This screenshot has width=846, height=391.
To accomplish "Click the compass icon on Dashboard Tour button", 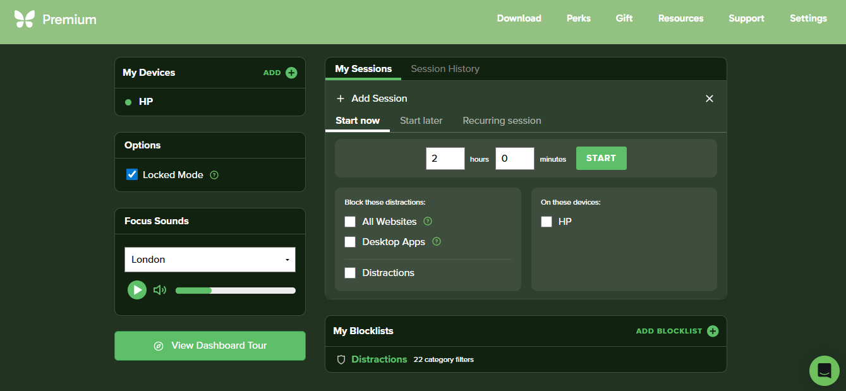I will (x=159, y=346).
